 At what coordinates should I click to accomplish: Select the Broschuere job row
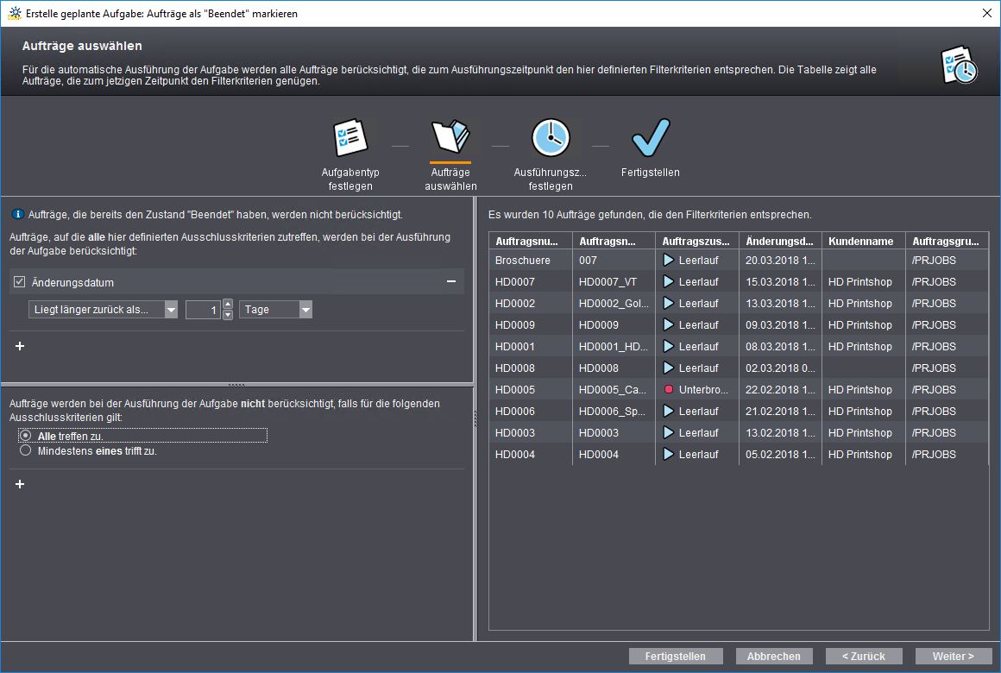(x=739, y=260)
